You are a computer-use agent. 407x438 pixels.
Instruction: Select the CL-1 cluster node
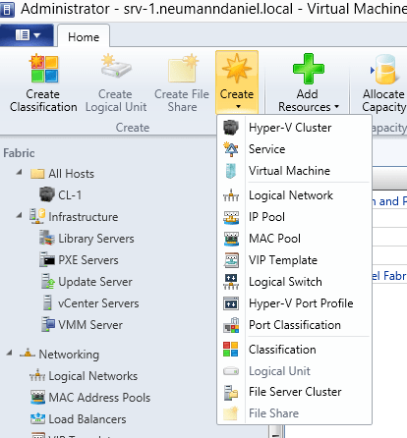(60, 194)
